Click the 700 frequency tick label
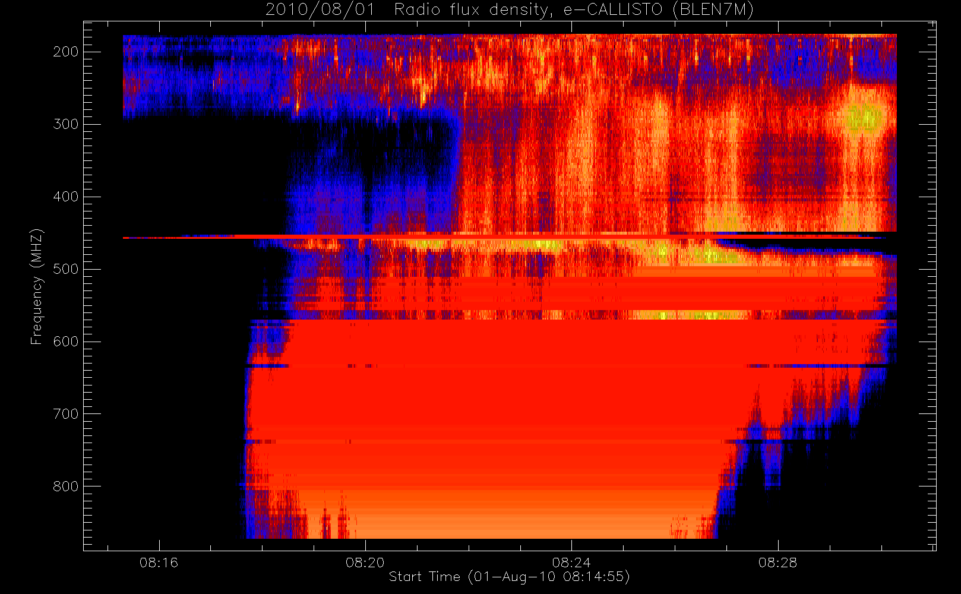Screen dimensions: 961x594 (66, 414)
